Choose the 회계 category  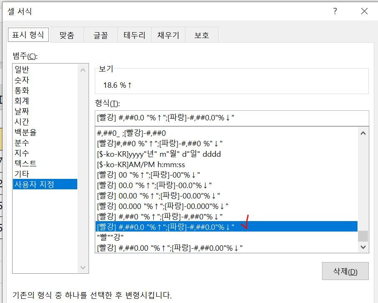[45, 101]
